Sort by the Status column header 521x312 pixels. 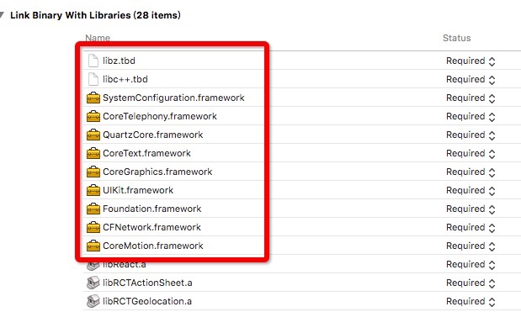tap(456, 38)
